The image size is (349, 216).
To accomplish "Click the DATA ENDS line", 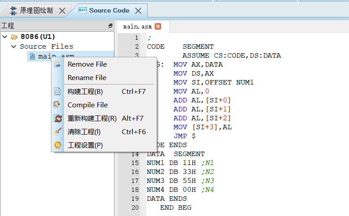I will click(x=167, y=199).
